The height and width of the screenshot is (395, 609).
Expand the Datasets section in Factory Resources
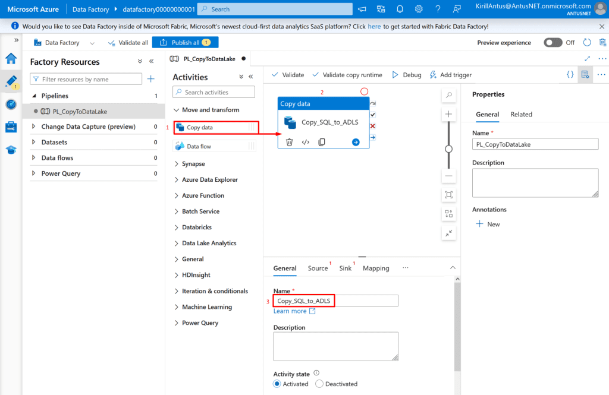point(54,143)
